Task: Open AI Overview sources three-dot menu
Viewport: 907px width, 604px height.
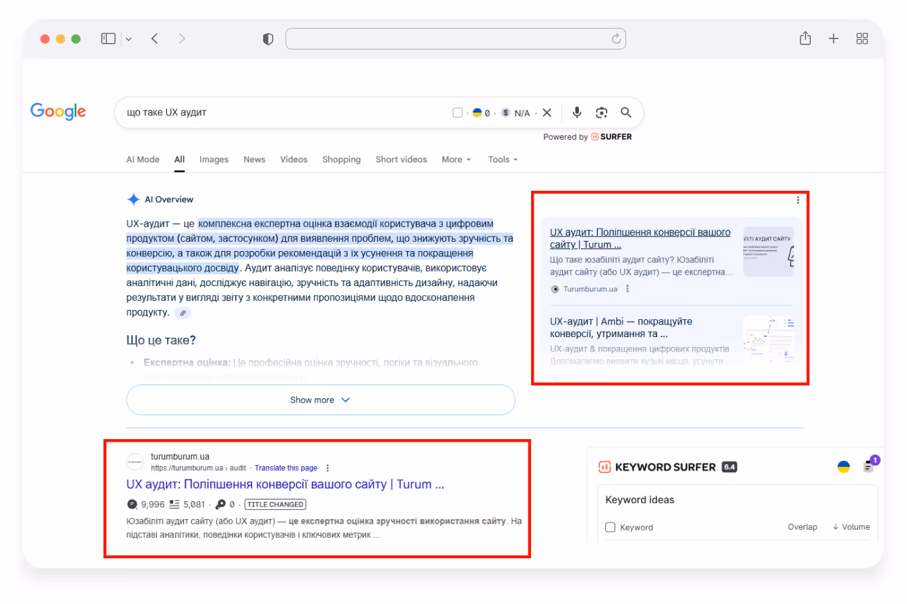Action: click(798, 200)
